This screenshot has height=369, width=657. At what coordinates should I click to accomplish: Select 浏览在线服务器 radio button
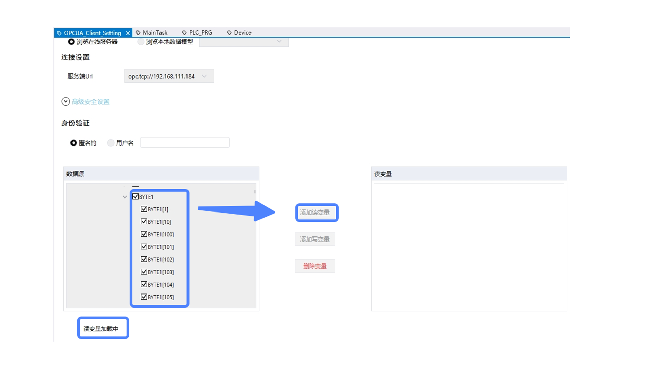tap(71, 42)
